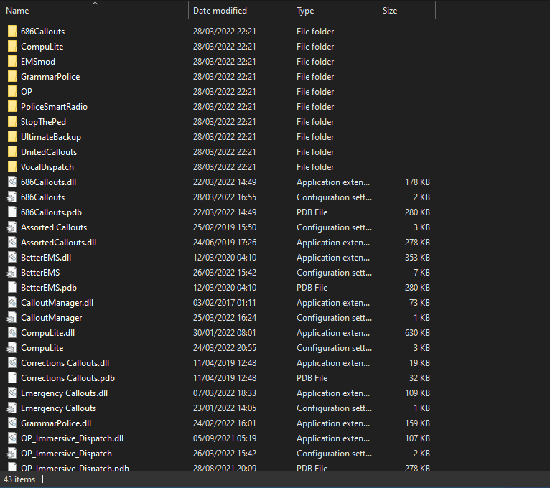
Task: Click the date '24/06/2019 17:26'
Action: point(225,243)
